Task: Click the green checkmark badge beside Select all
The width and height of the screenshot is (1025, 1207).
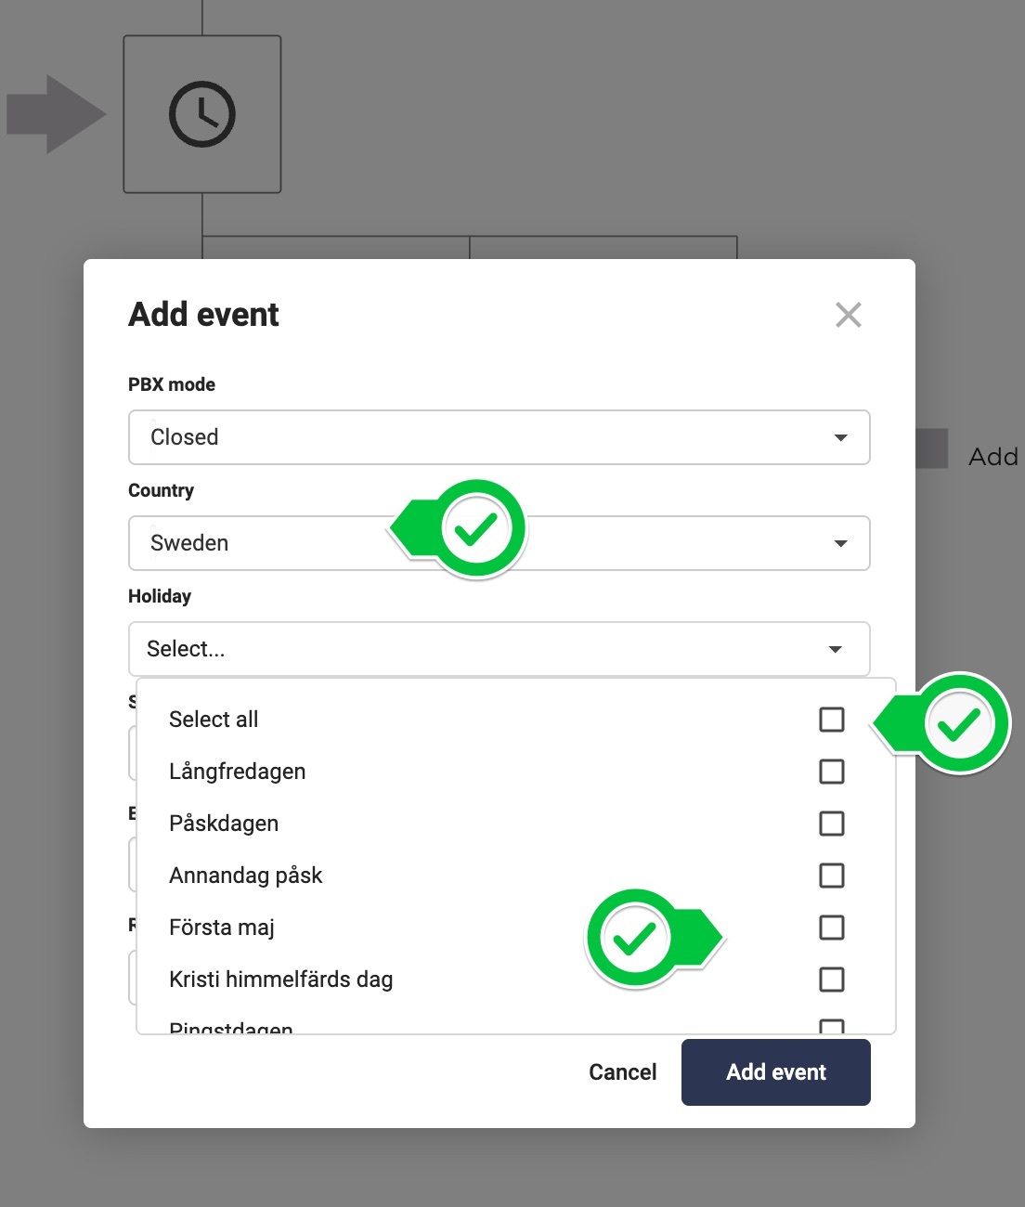Action: tap(958, 723)
